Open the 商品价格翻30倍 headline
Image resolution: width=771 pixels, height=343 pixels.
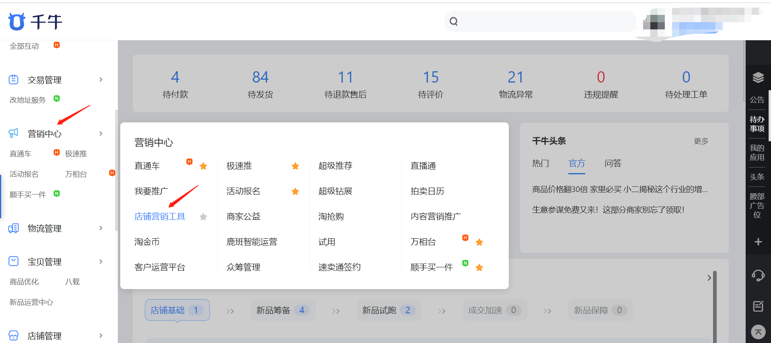pos(620,189)
